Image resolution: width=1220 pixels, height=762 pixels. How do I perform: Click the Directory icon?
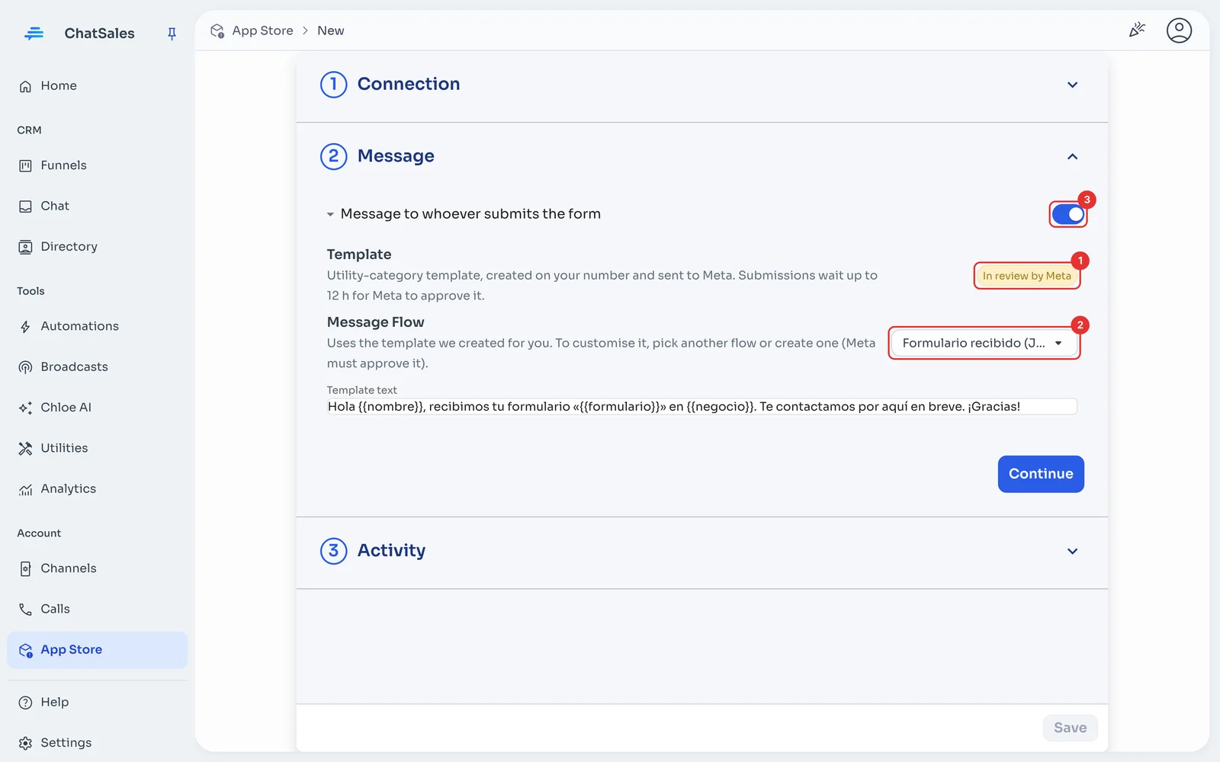pos(25,247)
